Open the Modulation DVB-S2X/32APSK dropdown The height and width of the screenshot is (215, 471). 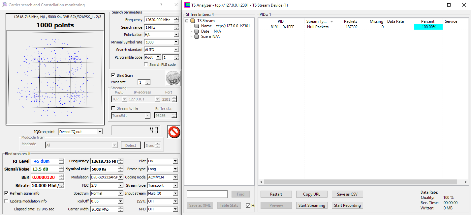click(x=120, y=177)
